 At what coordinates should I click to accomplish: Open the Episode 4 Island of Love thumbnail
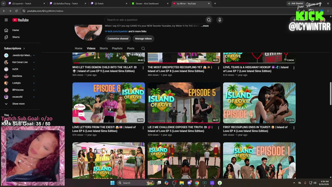(259, 103)
